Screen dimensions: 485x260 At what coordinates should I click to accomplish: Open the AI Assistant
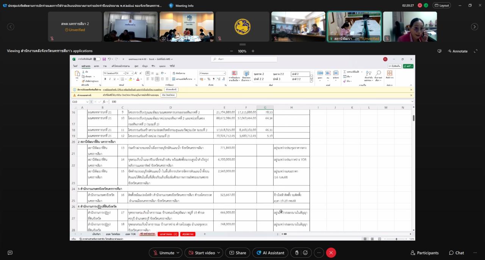click(x=270, y=253)
